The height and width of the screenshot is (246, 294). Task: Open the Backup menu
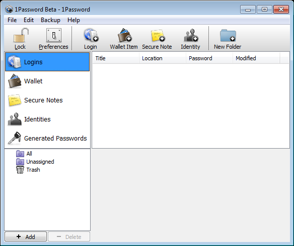50,20
